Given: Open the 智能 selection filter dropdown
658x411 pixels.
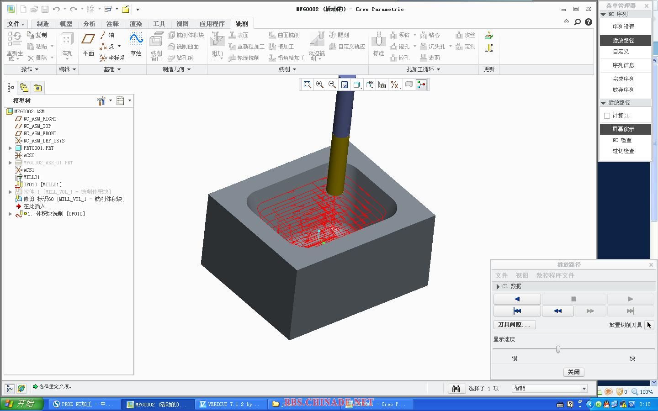Looking at the screenshot, I should tap(584, 388).
